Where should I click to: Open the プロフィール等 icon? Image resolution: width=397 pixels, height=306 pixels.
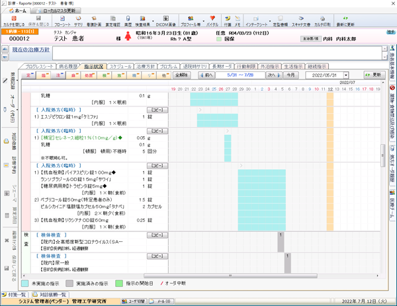click(x=191, y=20)
